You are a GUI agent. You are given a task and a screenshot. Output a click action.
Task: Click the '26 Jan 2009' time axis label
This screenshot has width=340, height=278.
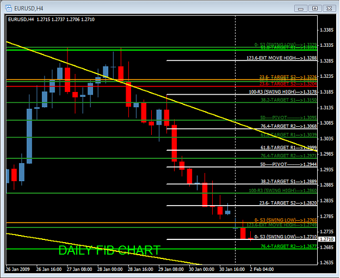pos(17,269)
